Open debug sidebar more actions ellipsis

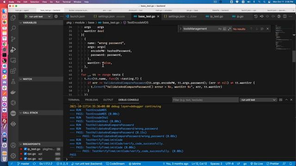(x=62, y=17)
